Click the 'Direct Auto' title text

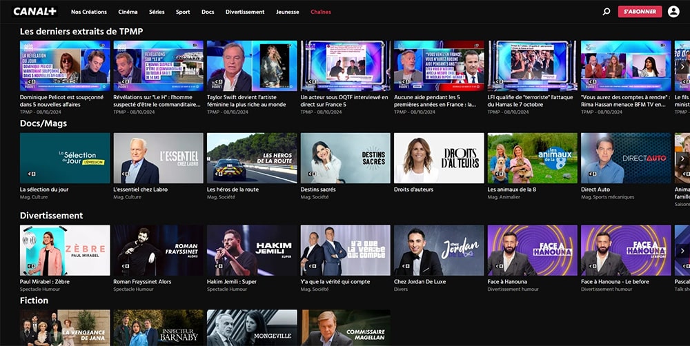click(x=595, y=190)
